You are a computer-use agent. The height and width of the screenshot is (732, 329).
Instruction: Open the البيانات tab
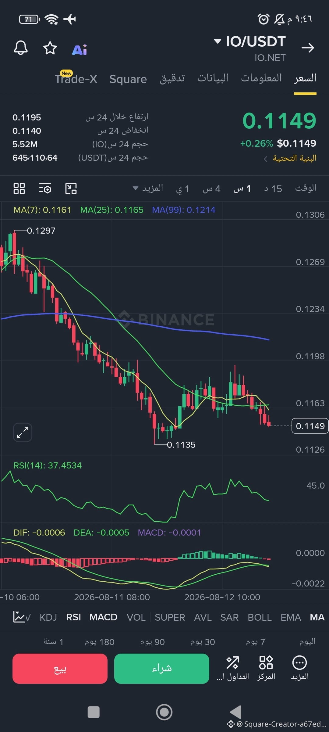[213, 78]
